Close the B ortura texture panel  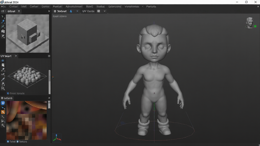49,98
